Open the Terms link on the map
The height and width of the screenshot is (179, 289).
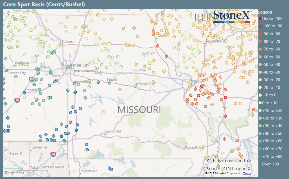click(247, 173)
